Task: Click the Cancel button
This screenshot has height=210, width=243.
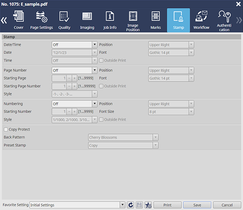Action: pos(227,205)
